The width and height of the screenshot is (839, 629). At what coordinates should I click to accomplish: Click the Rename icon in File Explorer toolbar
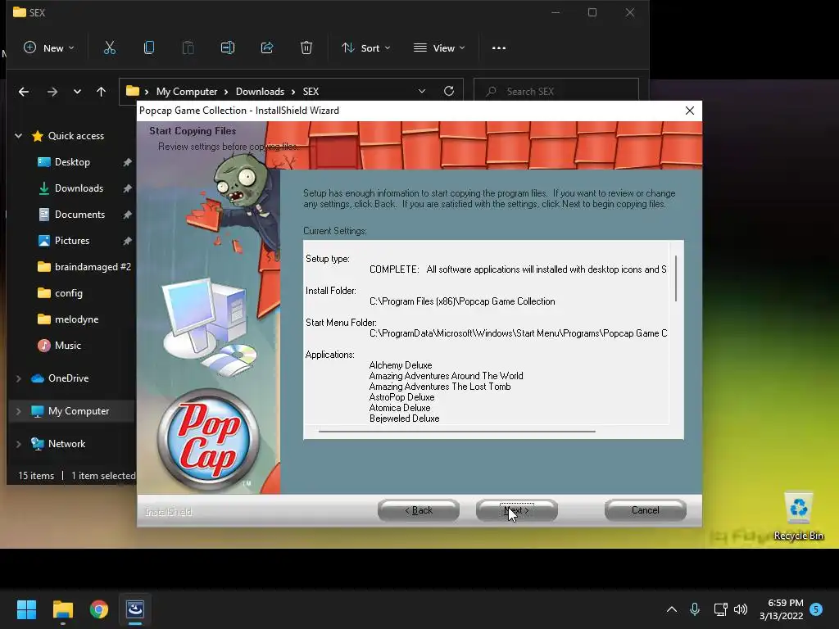pos(228,48)
